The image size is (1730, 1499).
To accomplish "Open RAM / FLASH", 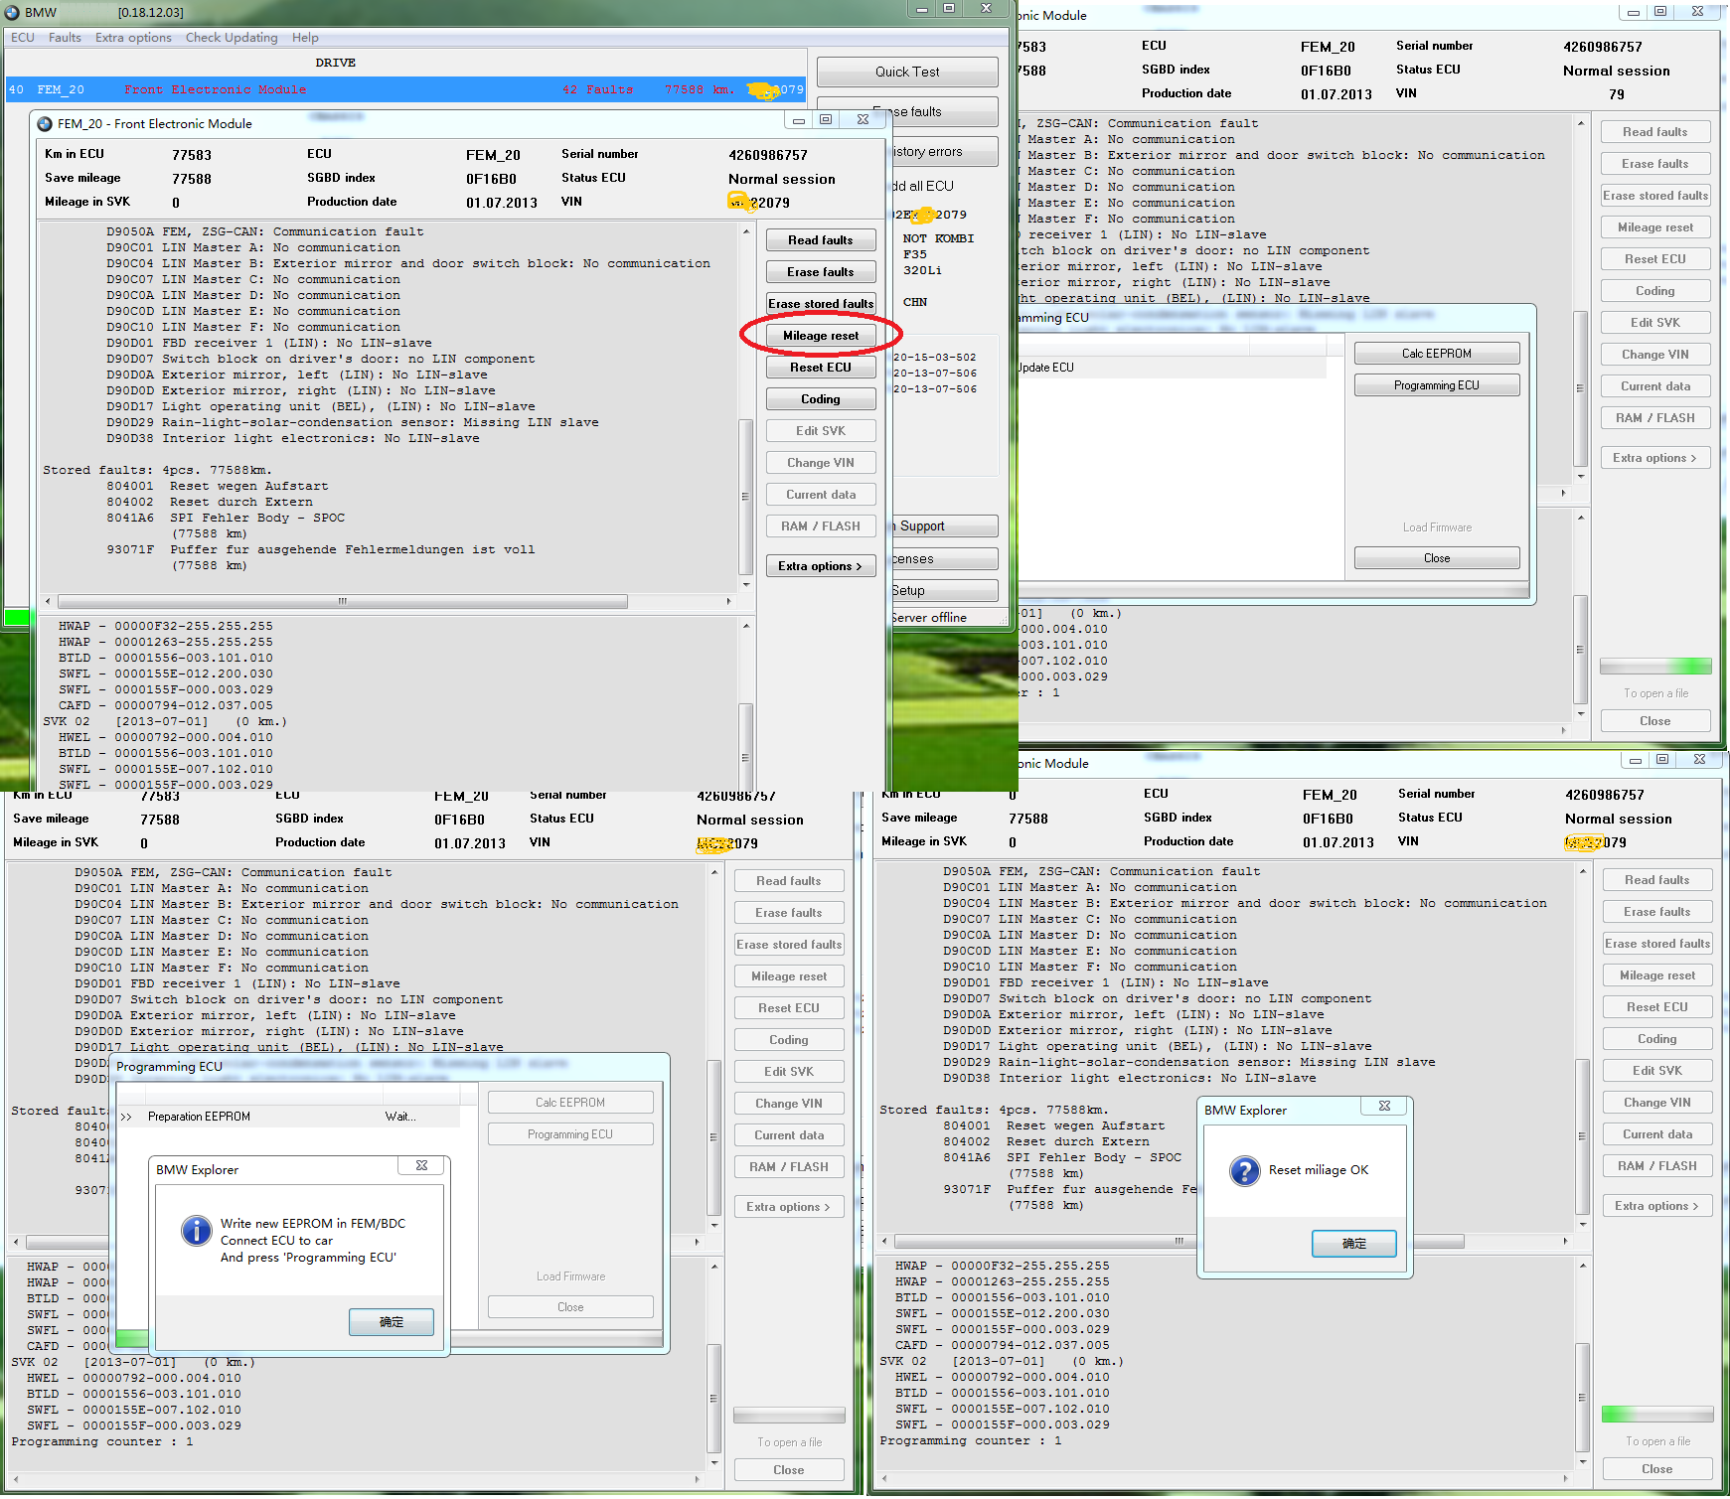I will (x=820, y=525).
